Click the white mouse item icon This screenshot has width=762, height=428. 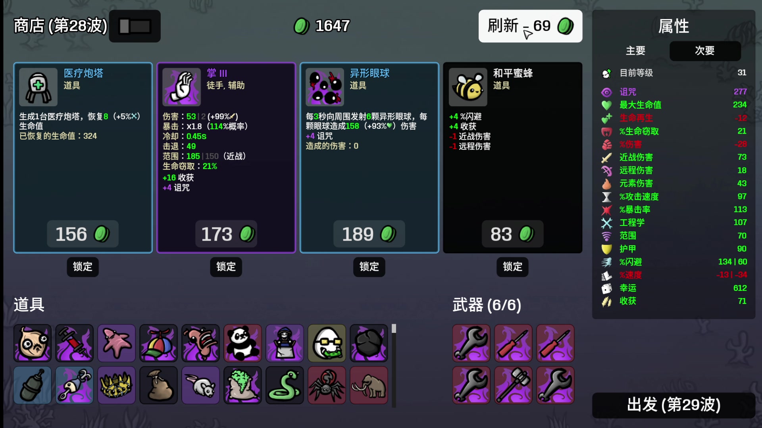200,385
